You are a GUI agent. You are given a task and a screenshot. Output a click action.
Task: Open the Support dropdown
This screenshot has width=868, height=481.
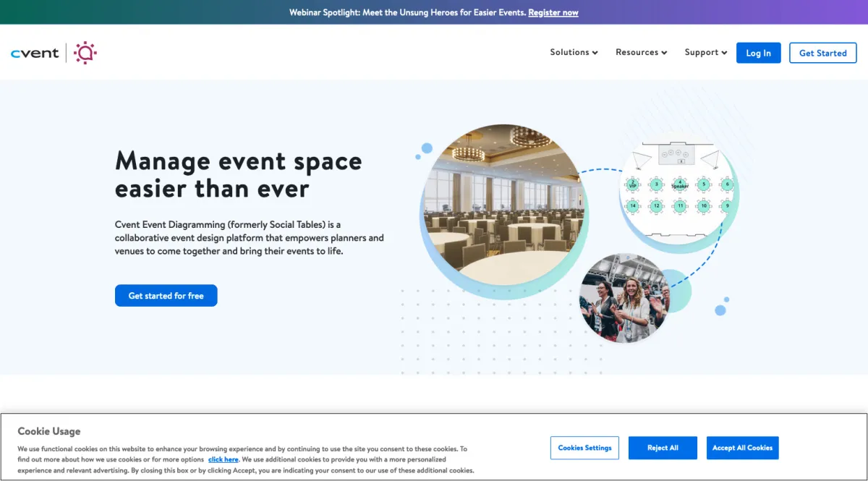click(705, 52)
